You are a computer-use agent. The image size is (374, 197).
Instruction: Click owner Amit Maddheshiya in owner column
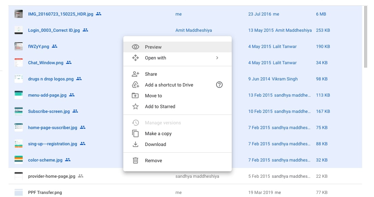coord(194,30)
